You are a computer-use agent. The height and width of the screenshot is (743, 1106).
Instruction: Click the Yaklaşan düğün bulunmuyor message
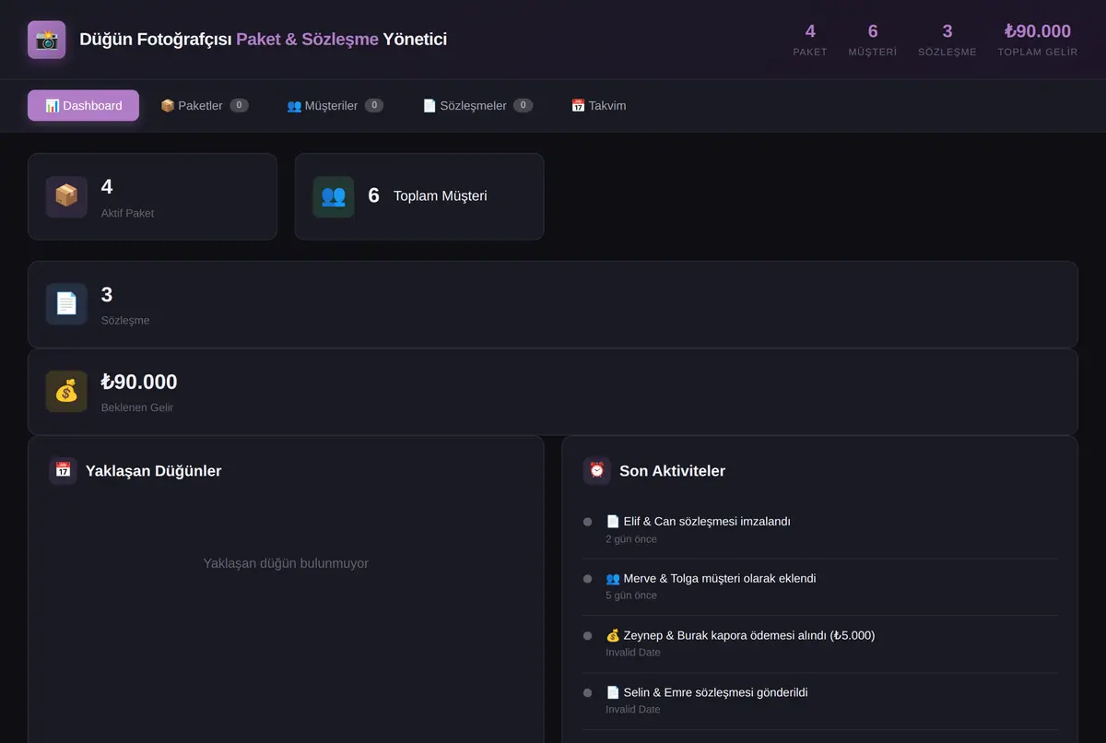[x=286, y=563]
